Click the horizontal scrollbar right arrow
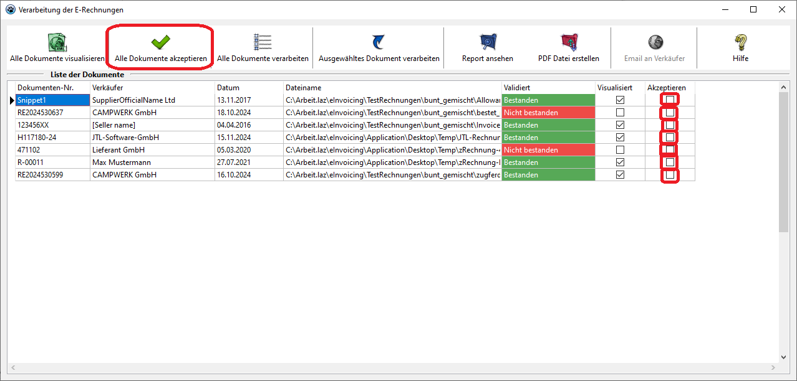Viewport: 797px width, 381px height. (x=774, y=368)
